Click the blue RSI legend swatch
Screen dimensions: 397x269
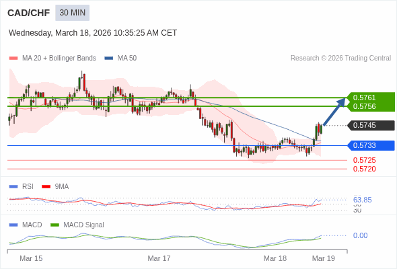13,187
